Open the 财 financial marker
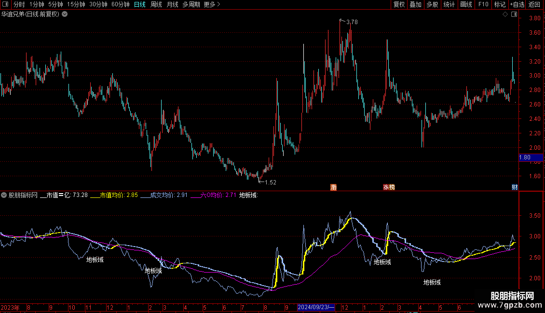Image resolution: width=545 pixels, height=313 pixels. (x=515, y=187)
